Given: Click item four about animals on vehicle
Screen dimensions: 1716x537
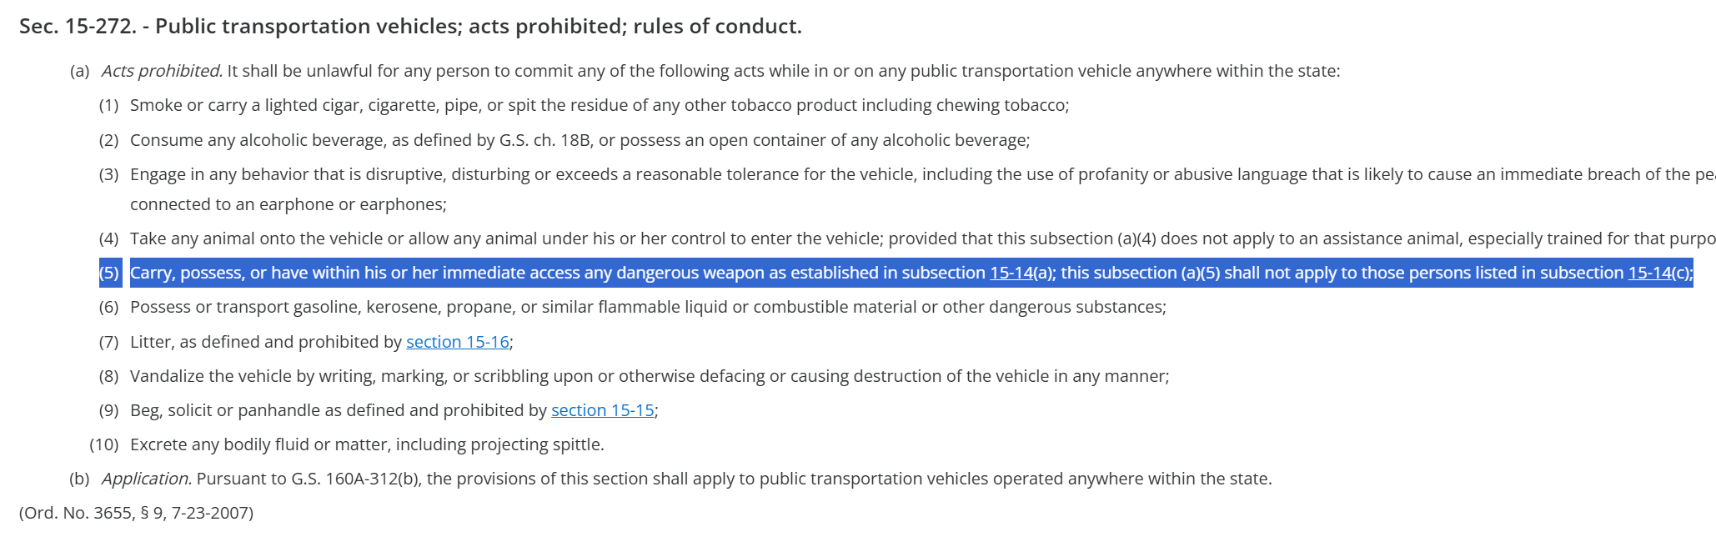Looking at the screenshot, I should 922,238.
